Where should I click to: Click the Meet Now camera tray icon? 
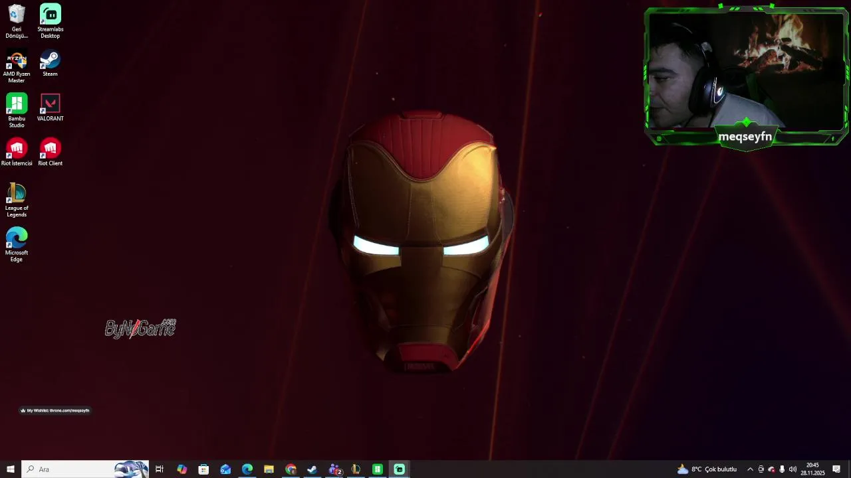[761, 469]
